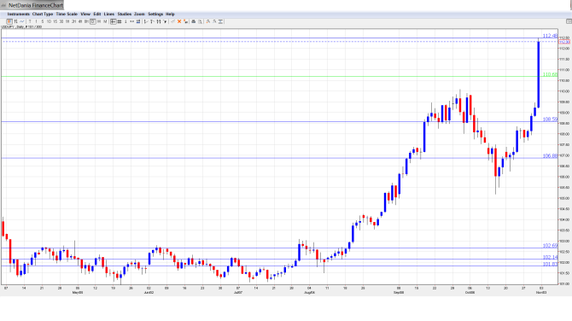Open the Instruments menu
The height and width of the screenshot is (321, 572).
(18, 14)
